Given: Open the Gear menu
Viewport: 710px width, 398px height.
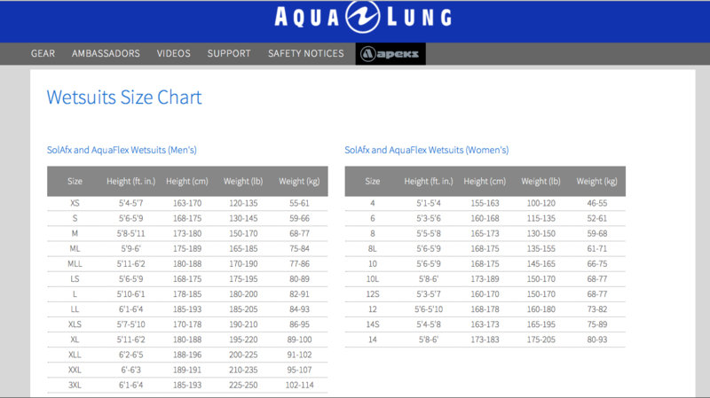Looking at the screenshot, I should [43, 53].
